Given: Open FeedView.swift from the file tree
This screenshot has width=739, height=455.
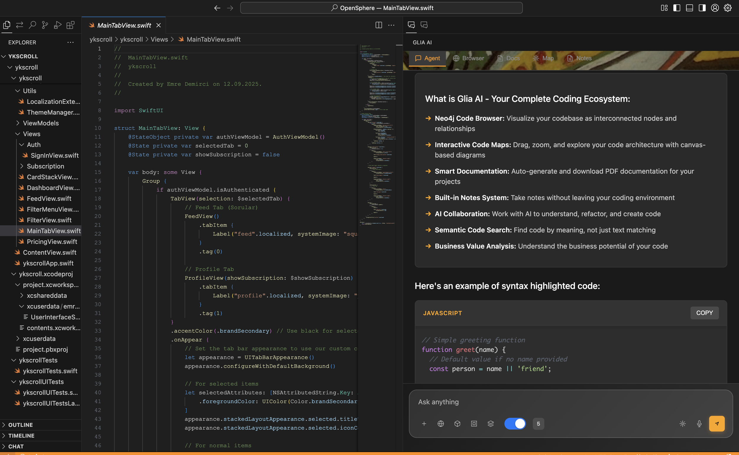Looking at the screenshot, I should (49, 198).
